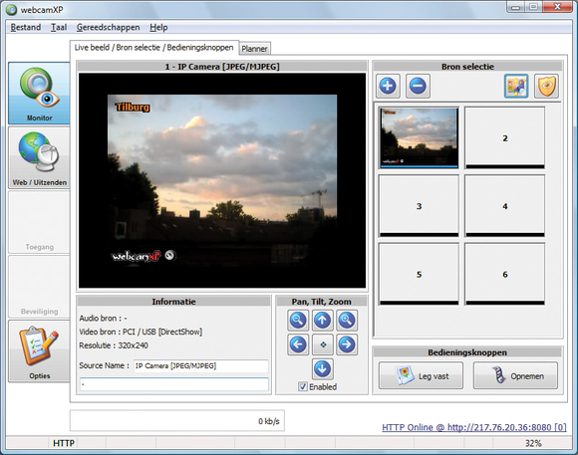Viewport: 578px width, 455px height.
Task: Select empty source slot 3
Action: pos(419,205)
